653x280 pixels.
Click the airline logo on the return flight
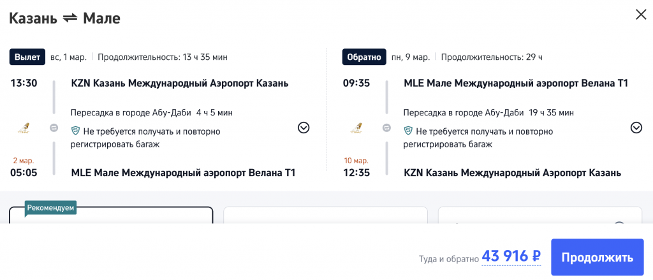pyautogui.click(x=356, y=128)
